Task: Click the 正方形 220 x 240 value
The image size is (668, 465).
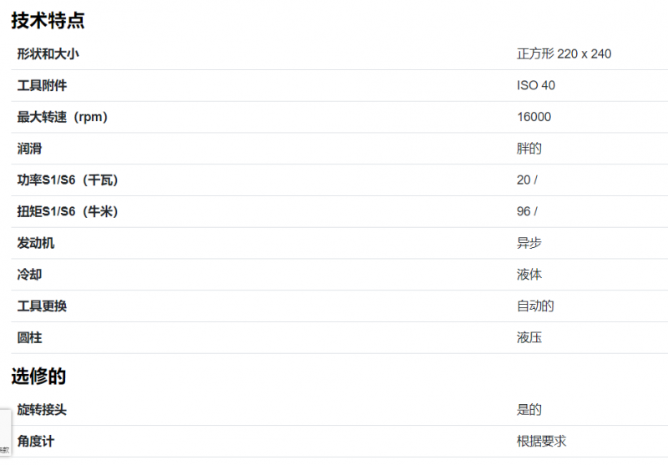Action: pyautogui.click(x=564, y=54)
